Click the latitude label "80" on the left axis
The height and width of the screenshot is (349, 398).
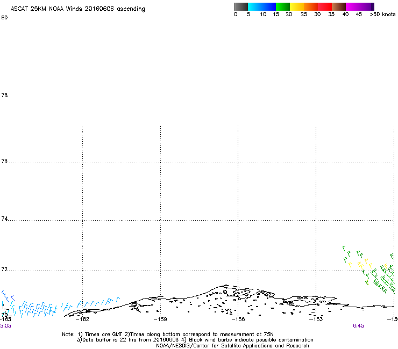(x=4, y=18)
